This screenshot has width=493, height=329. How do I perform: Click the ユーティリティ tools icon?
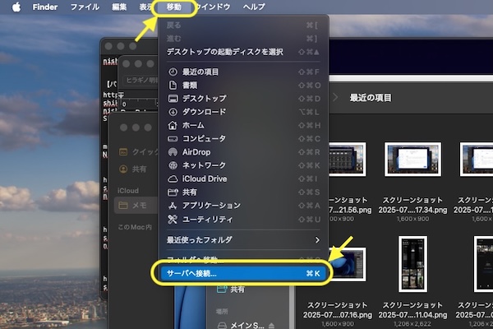[173, 219]
